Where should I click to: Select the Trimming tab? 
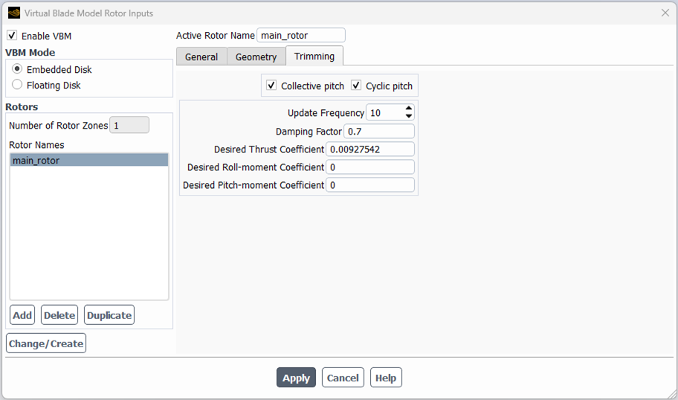(314, 56)
